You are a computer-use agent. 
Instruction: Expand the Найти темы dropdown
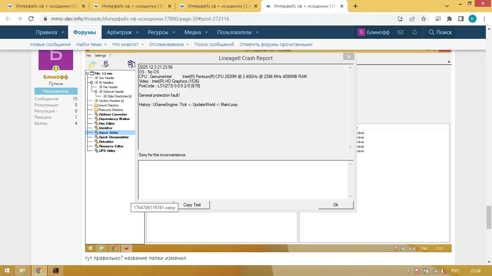[x=105, y=45]
